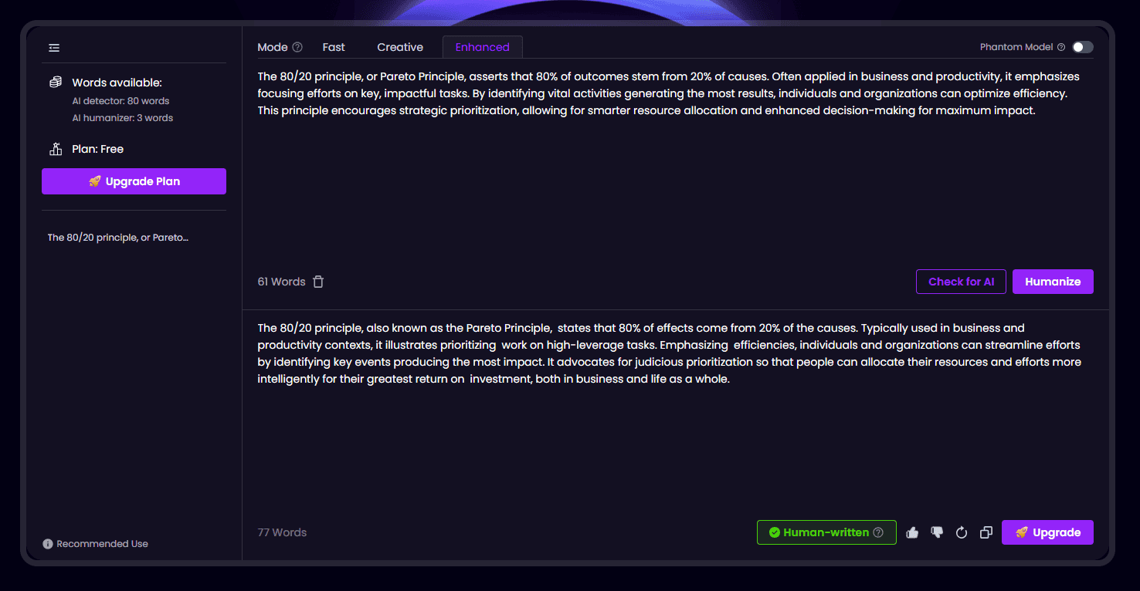Open the 80/20 principle history entry
Screen dimensions: 1140x591
[118, 238]
